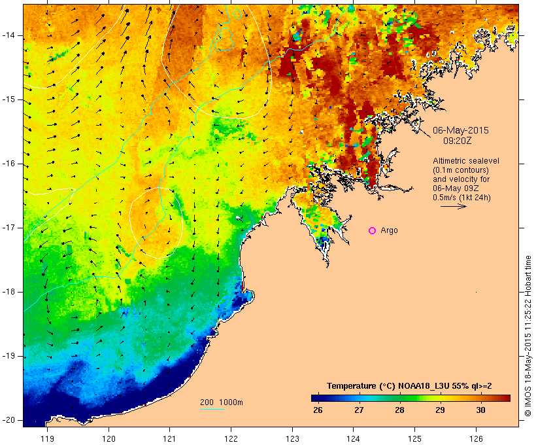Click the colorbar label '26'
Screen dimensions: 536x445
[x=318, y=410]
